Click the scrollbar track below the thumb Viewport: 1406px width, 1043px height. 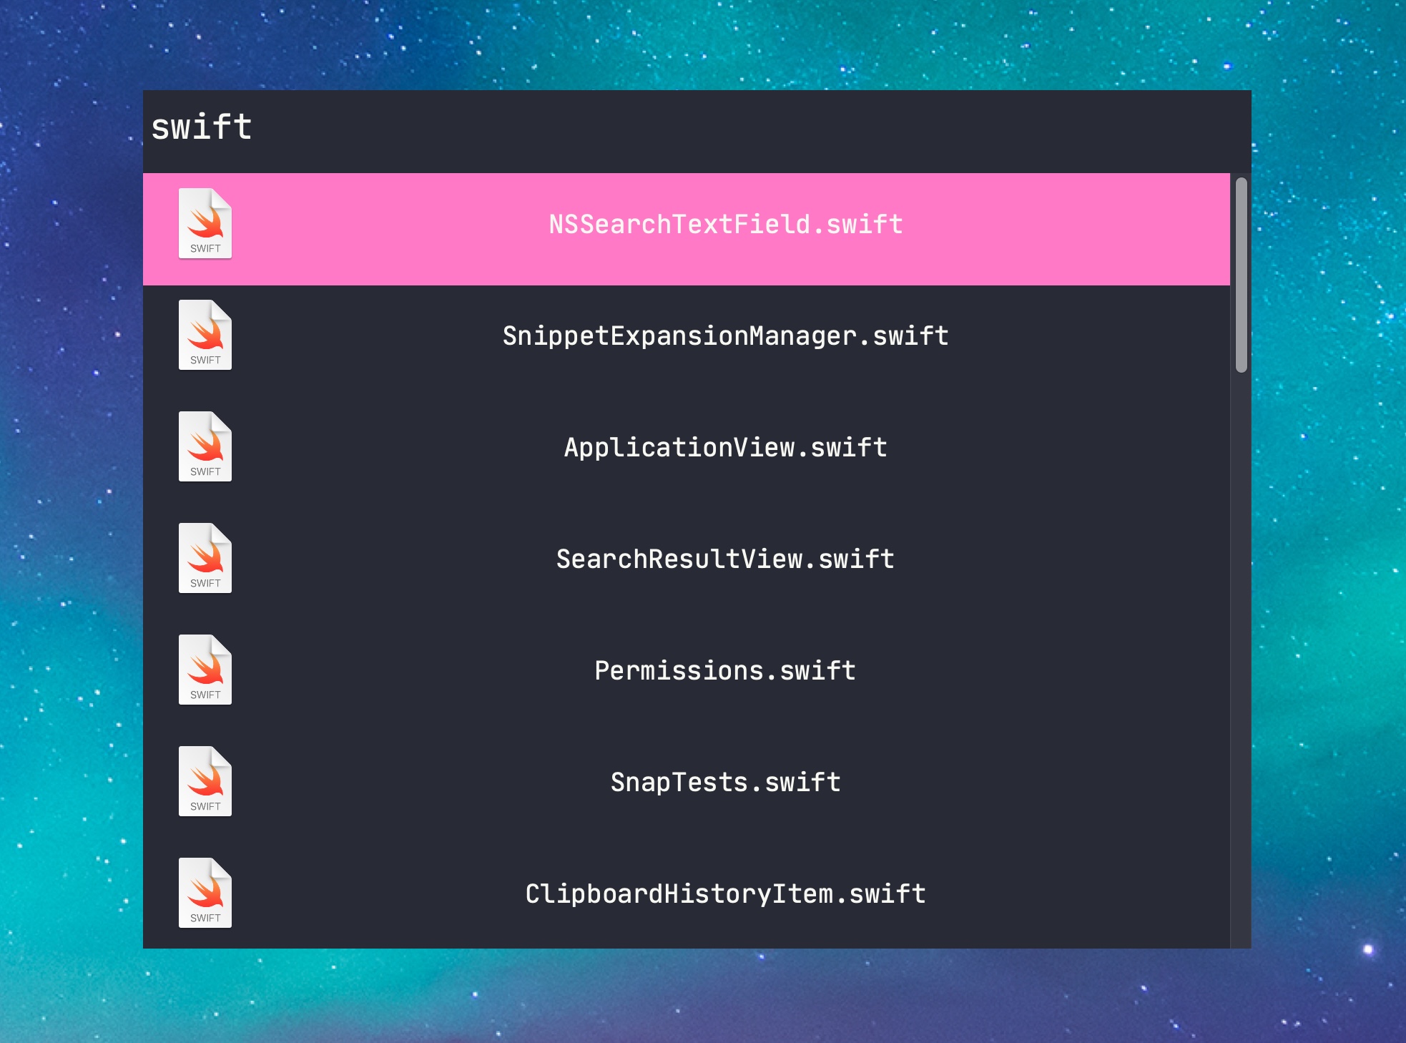pos(1241,644)
